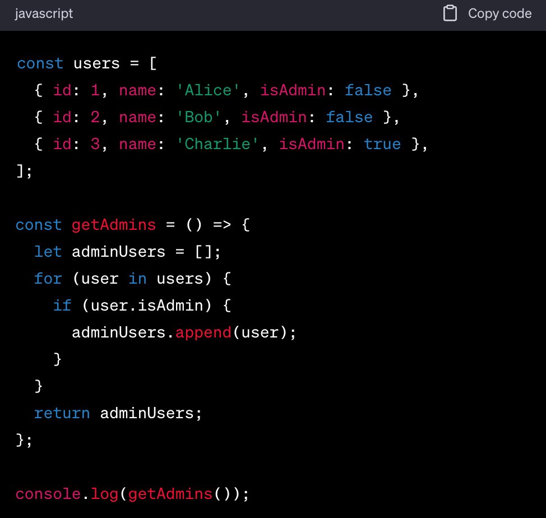Viewport: 546px width, 518px height.
Task: Click the false value on Bob's row
Action: (349, 117)
